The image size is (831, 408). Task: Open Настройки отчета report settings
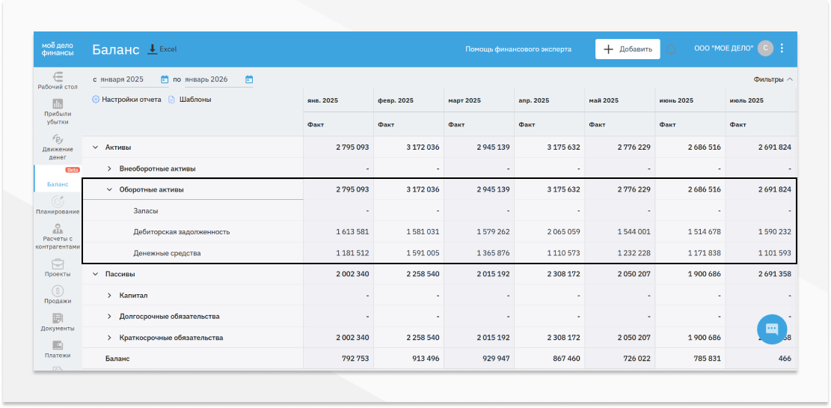[x=126, y=100]
